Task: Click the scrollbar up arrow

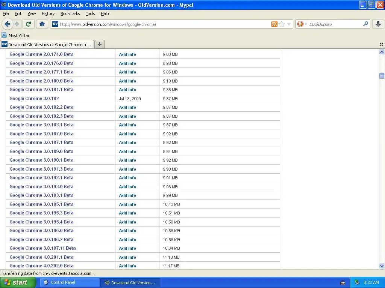Action: (382, 52)
